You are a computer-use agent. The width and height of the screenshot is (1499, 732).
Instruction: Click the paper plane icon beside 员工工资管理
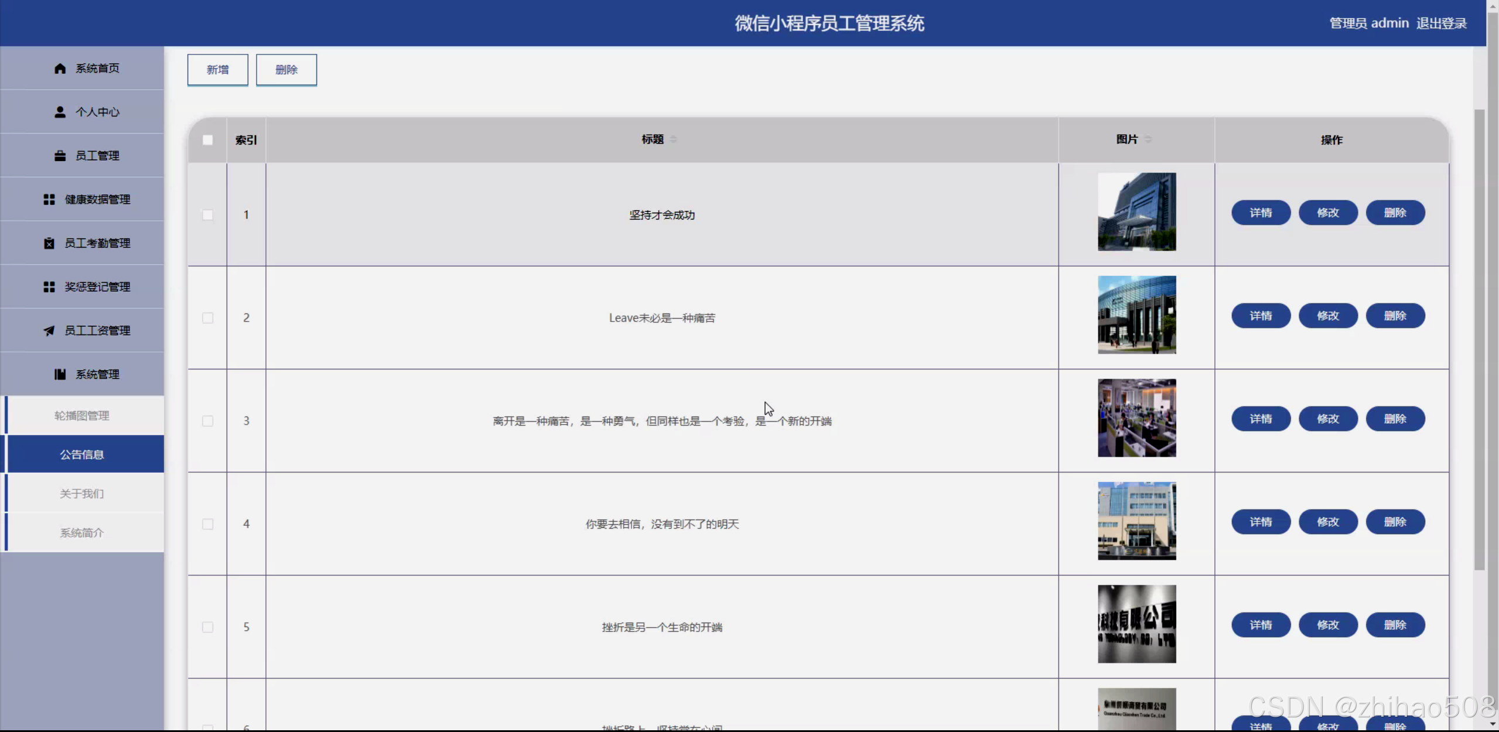[x=49, y=331]
